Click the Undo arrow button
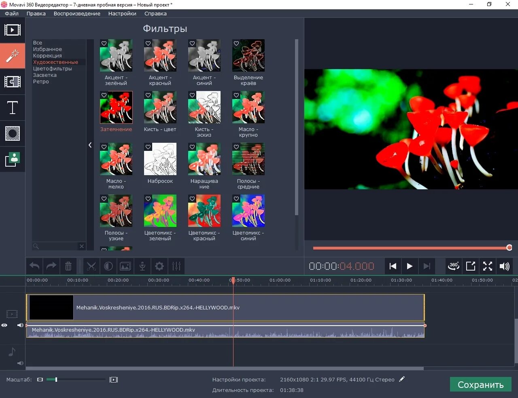The width and height of the screenshot is (518, 398). (x=35, y=266)
